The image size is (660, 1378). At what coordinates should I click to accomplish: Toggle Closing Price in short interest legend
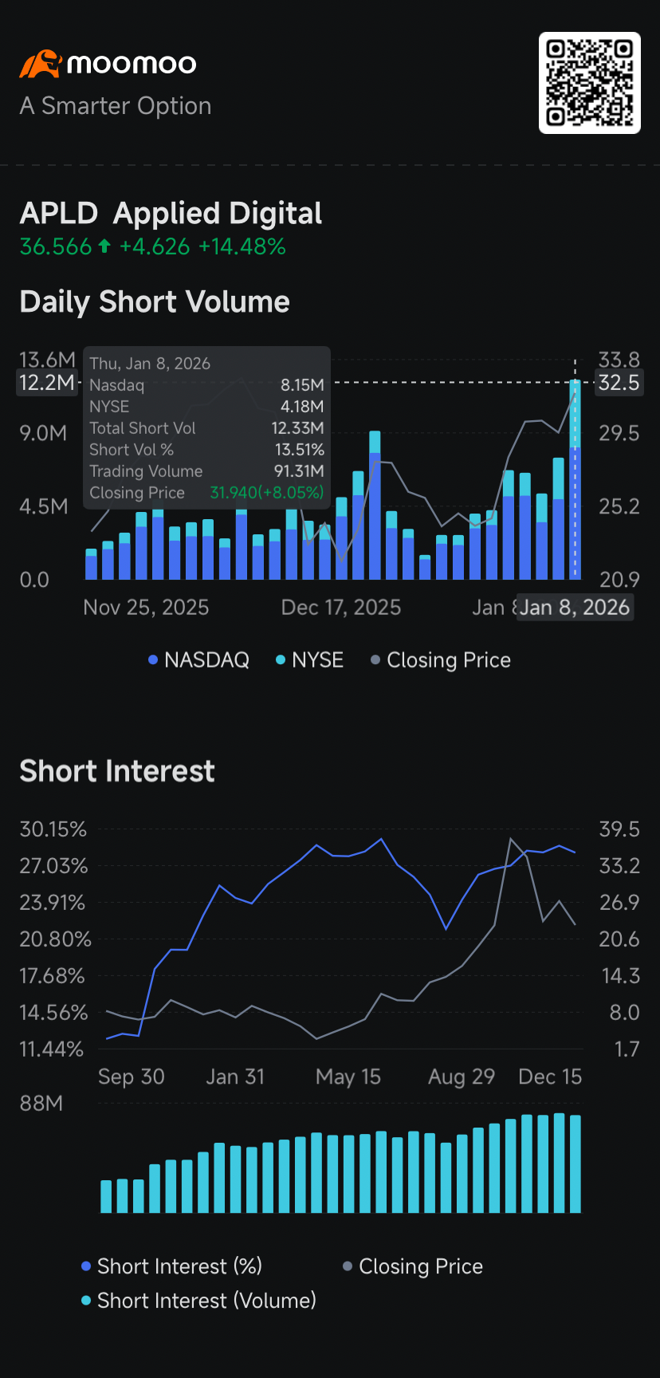coord(413,1266)
